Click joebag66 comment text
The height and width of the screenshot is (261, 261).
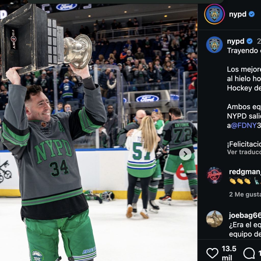click(x=245, y=229)
